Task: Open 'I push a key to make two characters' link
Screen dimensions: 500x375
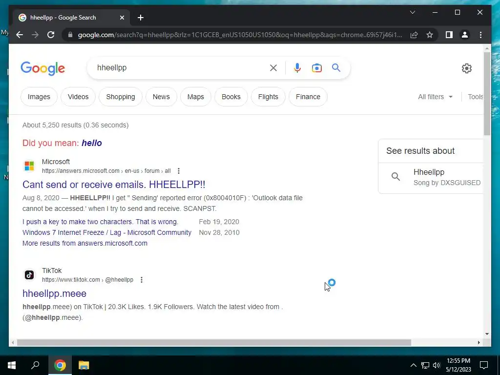Action: tap(101, 222)
